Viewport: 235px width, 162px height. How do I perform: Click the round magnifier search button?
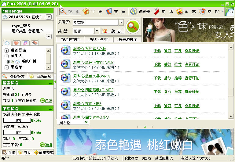point(133,27)
